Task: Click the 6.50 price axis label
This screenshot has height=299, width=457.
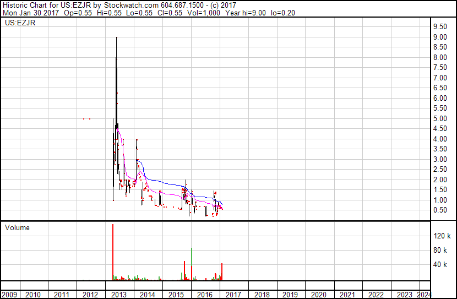Action: (440, 88)
